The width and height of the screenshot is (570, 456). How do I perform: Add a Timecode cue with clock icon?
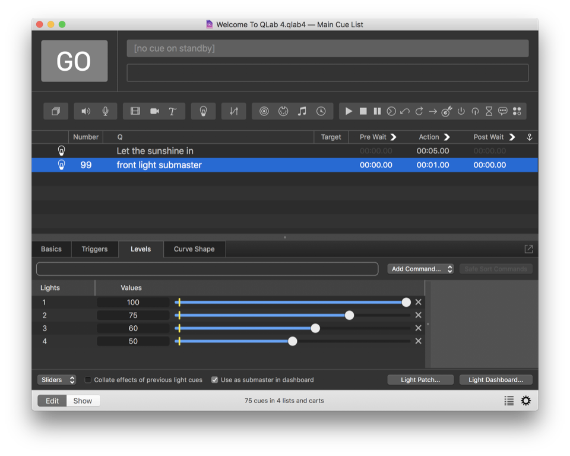pyautogui.click(x=321, y=111)
